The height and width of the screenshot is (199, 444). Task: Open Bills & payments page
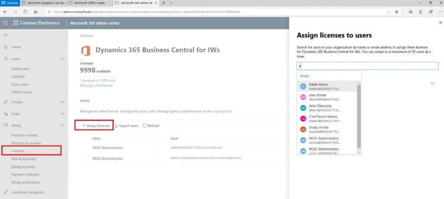click(24, 159)
